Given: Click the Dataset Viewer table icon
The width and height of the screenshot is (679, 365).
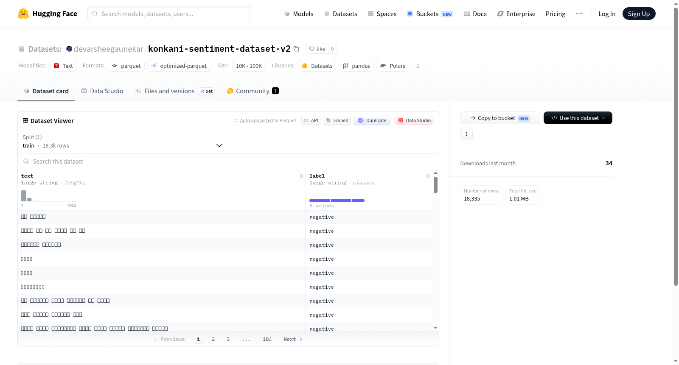Looking at the screenshot, I should (x=25, y=121).
